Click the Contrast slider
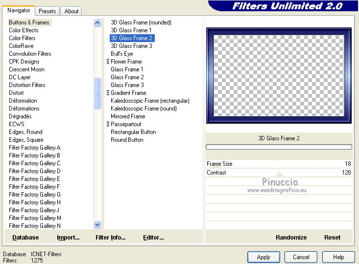Screen dimensions: 359x264 tap(279, 173)
